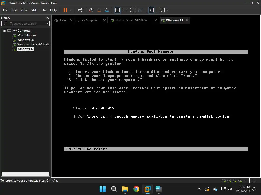The image size is (261, 195).
Task: Open the VM menu
Action: (34, 10)
